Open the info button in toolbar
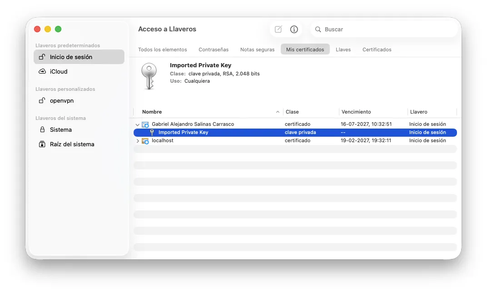Screen dimensions: 487x293 [x=294, y=29]
